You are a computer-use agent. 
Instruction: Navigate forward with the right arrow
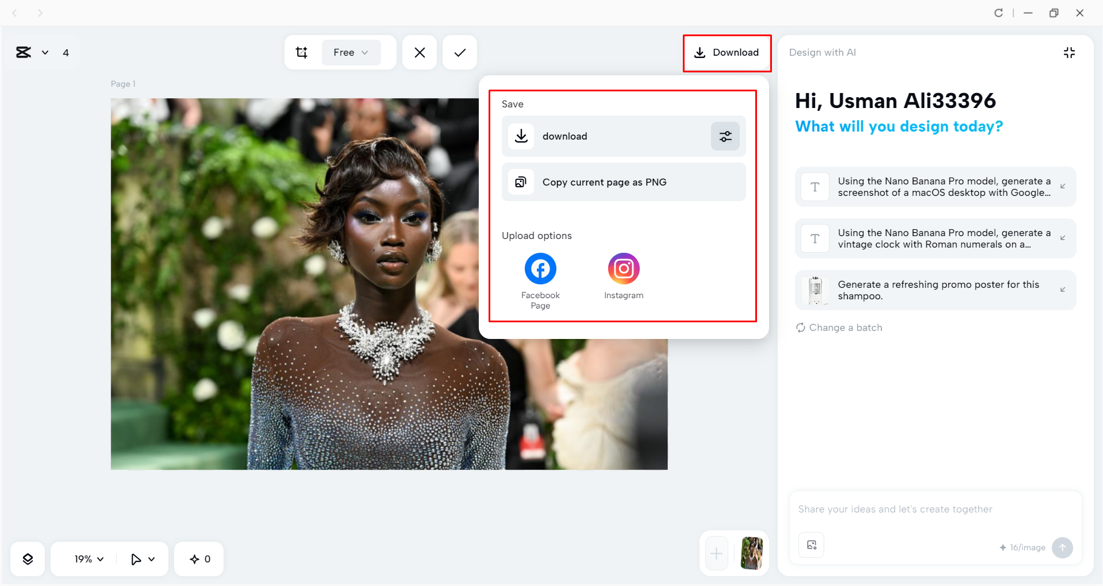[x=40, y=13]
